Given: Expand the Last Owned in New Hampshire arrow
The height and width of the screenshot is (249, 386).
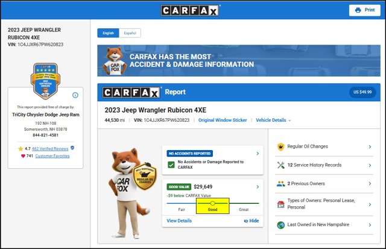Looking at the screenshot, I should pyautogui.click(x=370, y=225).
